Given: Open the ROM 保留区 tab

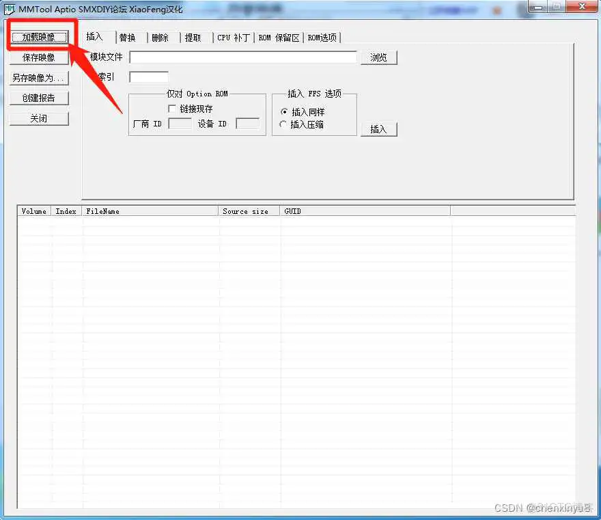Looking at the screenshot, I should 279,38.
